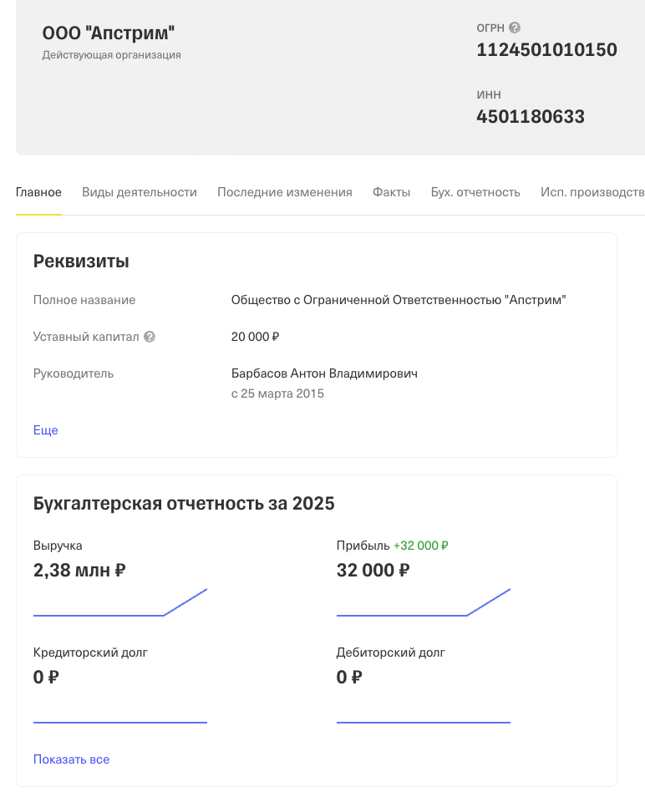
Task: Go to the Факты tab
Action: 392,192
